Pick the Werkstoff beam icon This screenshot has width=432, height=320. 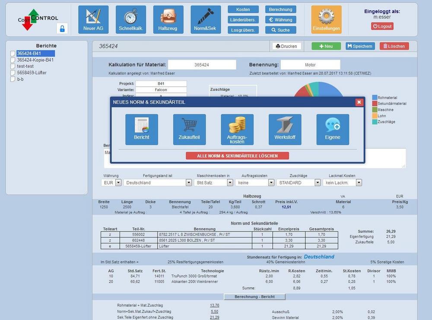(x=285, y=129)
